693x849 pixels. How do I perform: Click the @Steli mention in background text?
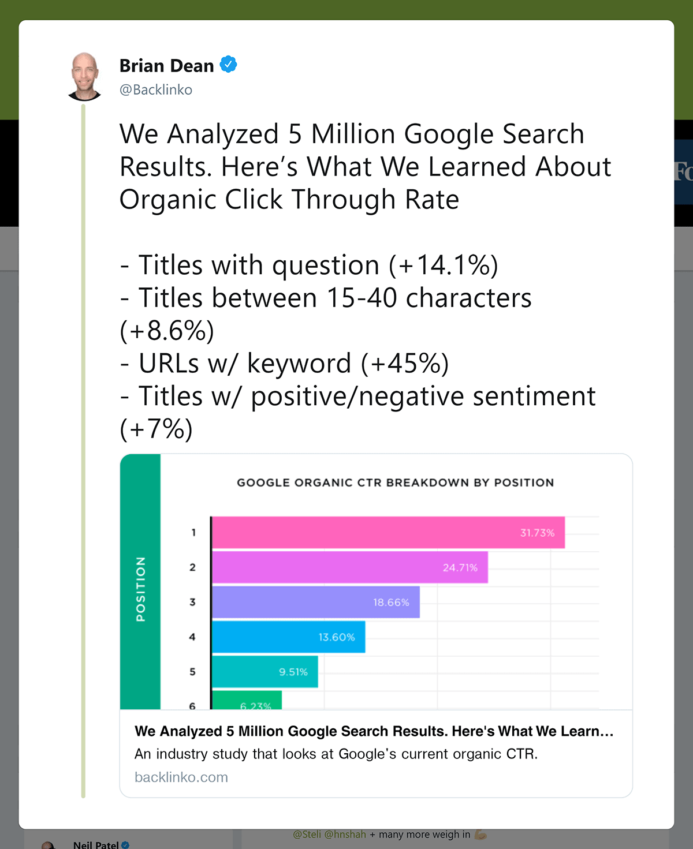(x=307, y=835)
